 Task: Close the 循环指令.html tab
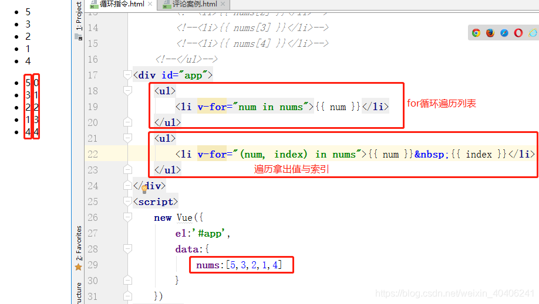point(150,4)
